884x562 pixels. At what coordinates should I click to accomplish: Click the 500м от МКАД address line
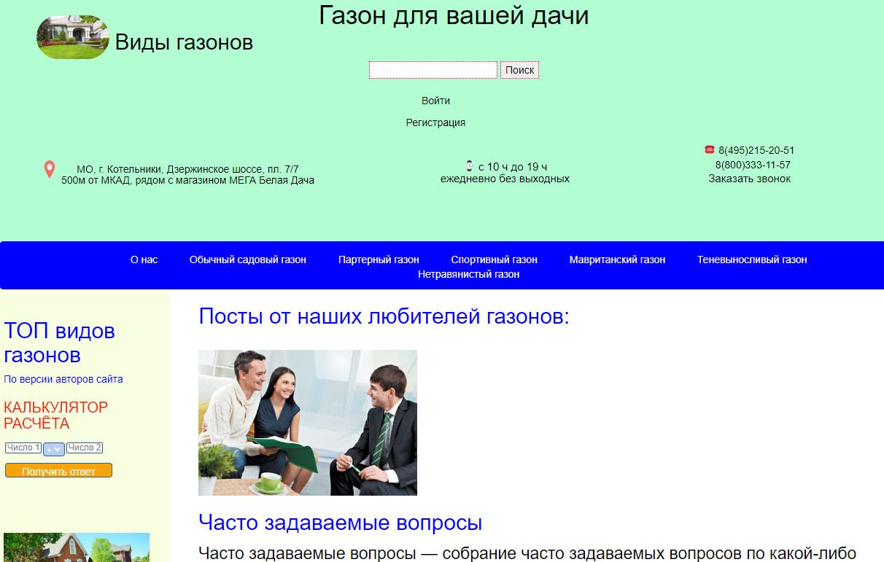pos(187,180)
